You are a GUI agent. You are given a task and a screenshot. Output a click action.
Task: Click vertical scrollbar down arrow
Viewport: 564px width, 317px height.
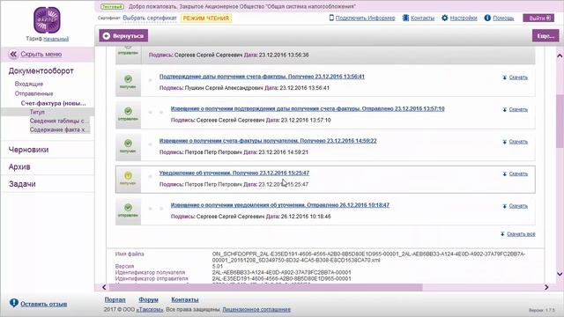click(x=560, y=274)
